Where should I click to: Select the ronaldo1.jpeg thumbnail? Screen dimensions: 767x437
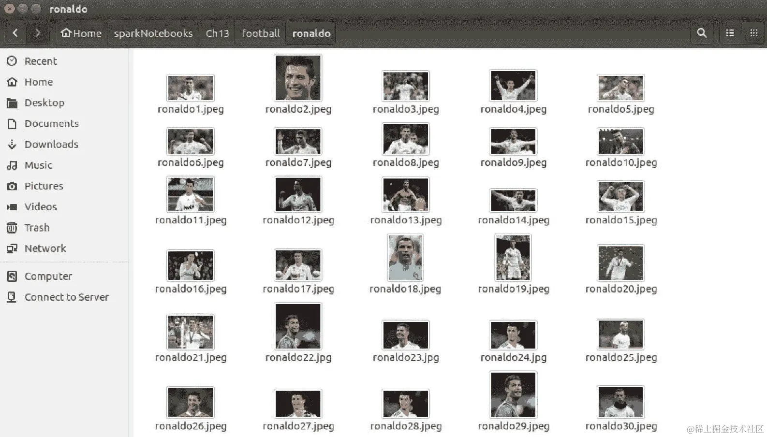(191, 88)
